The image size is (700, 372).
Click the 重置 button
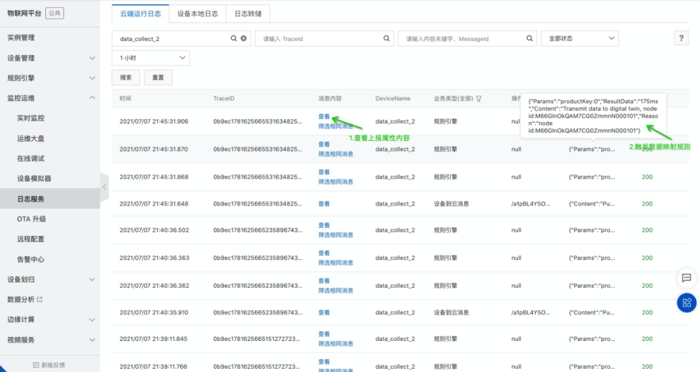coord(158,78)
